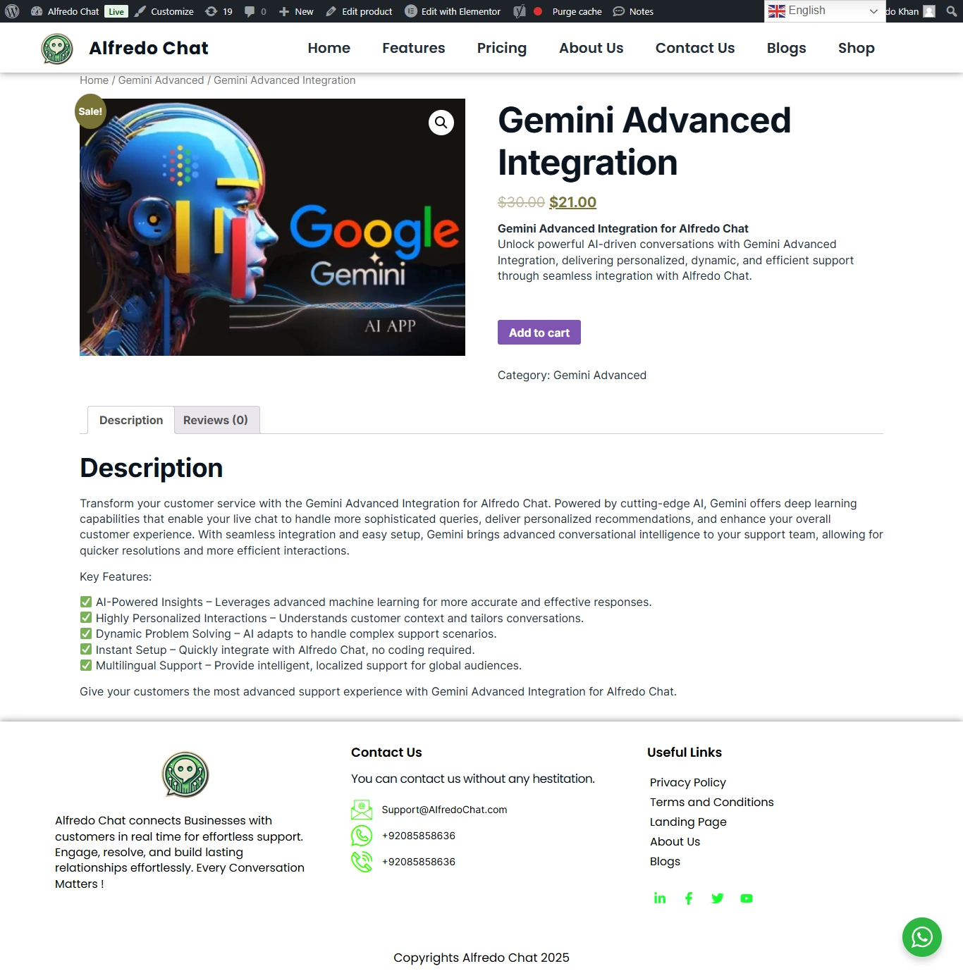Image resolution: width=963 pixels, height=978 pixels.
Task: Open the Landing Page footer link
Action: tap(688, 822)
